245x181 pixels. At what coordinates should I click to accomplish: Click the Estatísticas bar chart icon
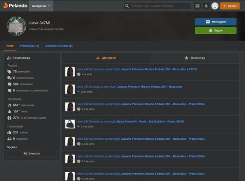(x=9, y=58)
